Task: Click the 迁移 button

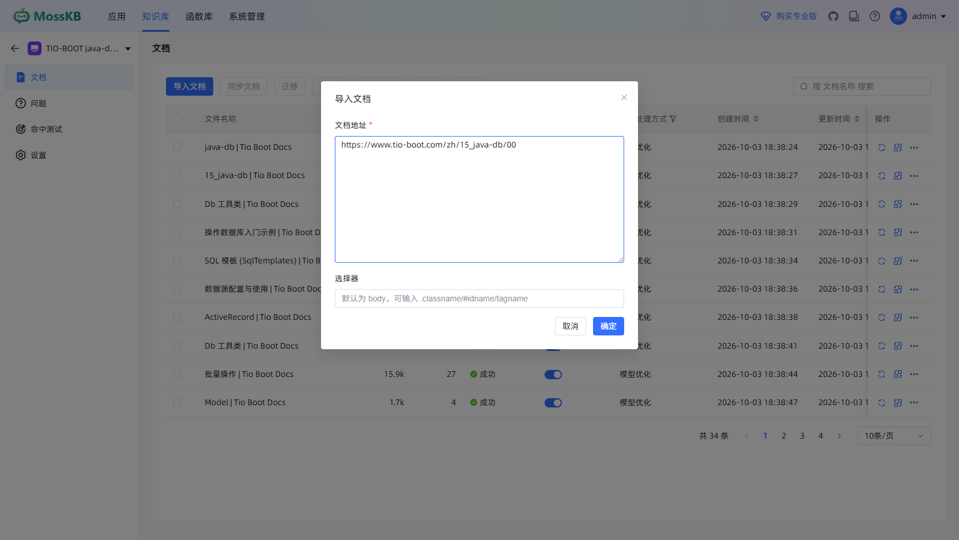Action: (x=290, y=86)
